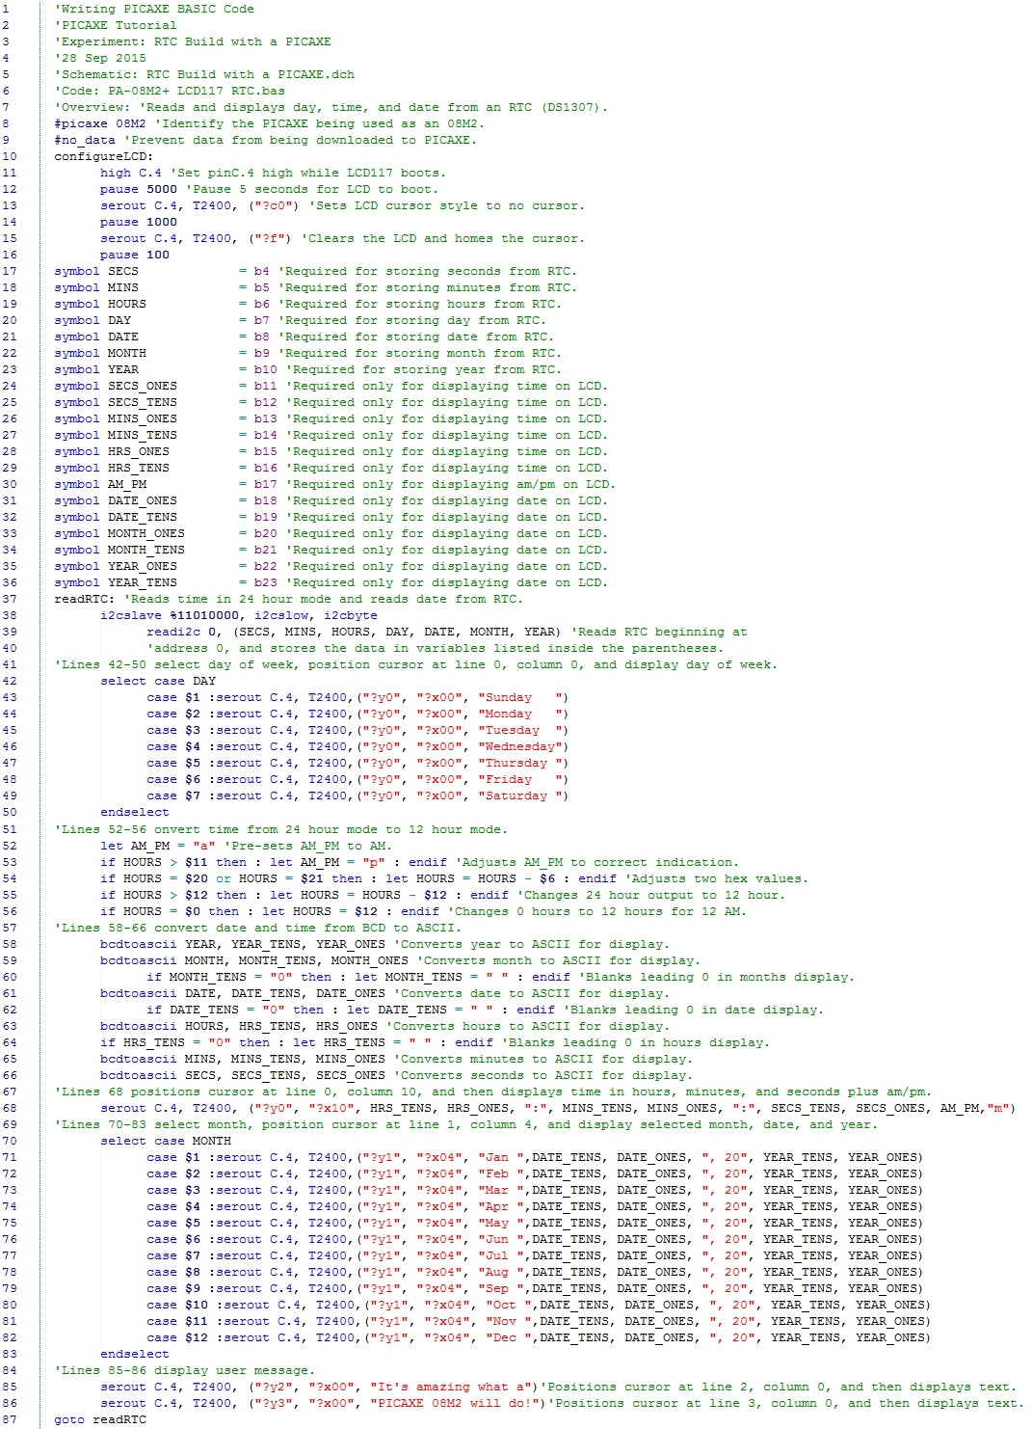Click line number 1 in the gutter
1032x1429 pixels.
click(x=6, y=9)
